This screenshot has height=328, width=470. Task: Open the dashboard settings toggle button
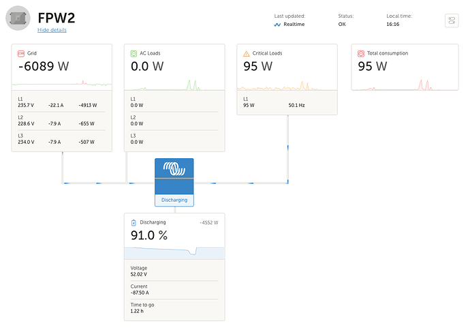click(452, 21)
